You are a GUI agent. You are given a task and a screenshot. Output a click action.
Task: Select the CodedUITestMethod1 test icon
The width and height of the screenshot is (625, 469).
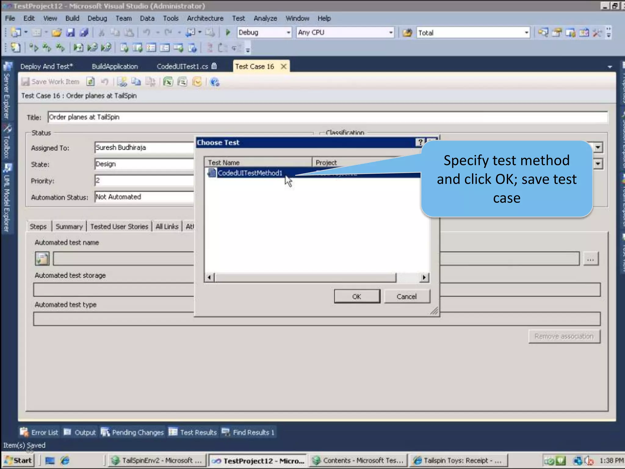[x=212, y=173]
